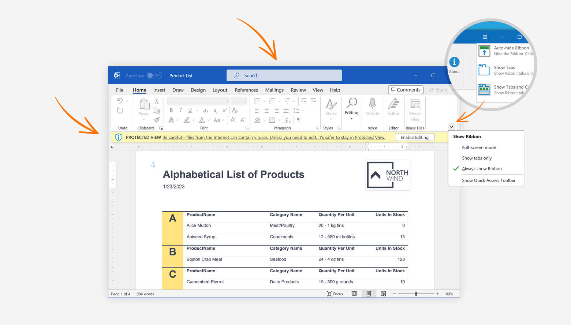Click the Shading paint bucket
The image size is (571, 325).
(x=257, y=120)
